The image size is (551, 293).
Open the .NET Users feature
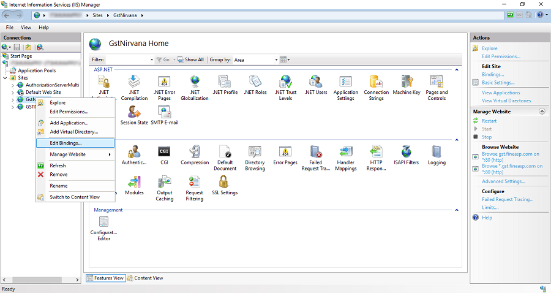tap(315, 85)
